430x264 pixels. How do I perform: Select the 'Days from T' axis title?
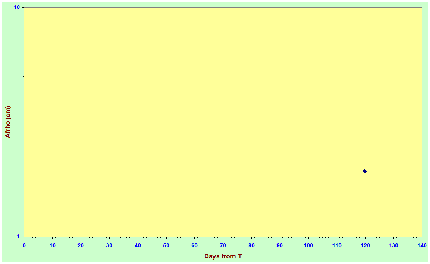click(x=223, y=256)
